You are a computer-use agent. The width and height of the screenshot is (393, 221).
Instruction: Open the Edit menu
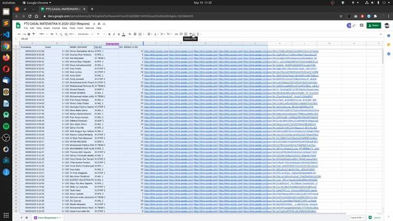coord(32,28)
